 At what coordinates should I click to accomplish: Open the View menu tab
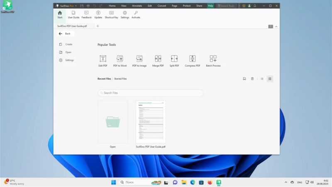click(124, 6)
